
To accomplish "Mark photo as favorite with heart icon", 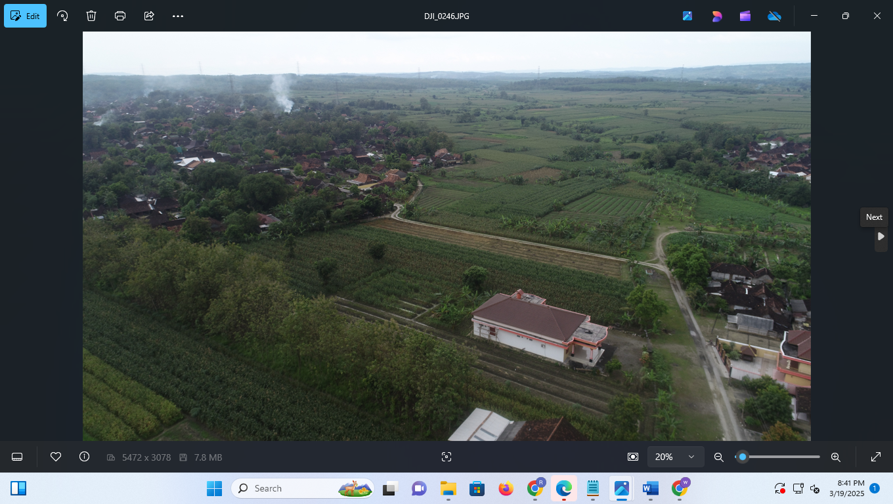I will 56,457.
